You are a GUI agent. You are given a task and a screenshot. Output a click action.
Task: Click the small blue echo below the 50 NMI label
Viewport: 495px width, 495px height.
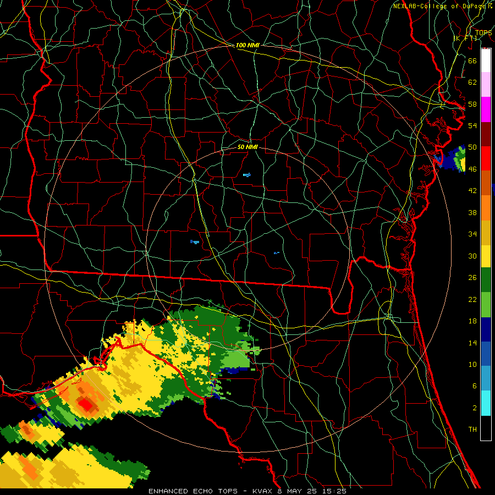tap(247, 174)
